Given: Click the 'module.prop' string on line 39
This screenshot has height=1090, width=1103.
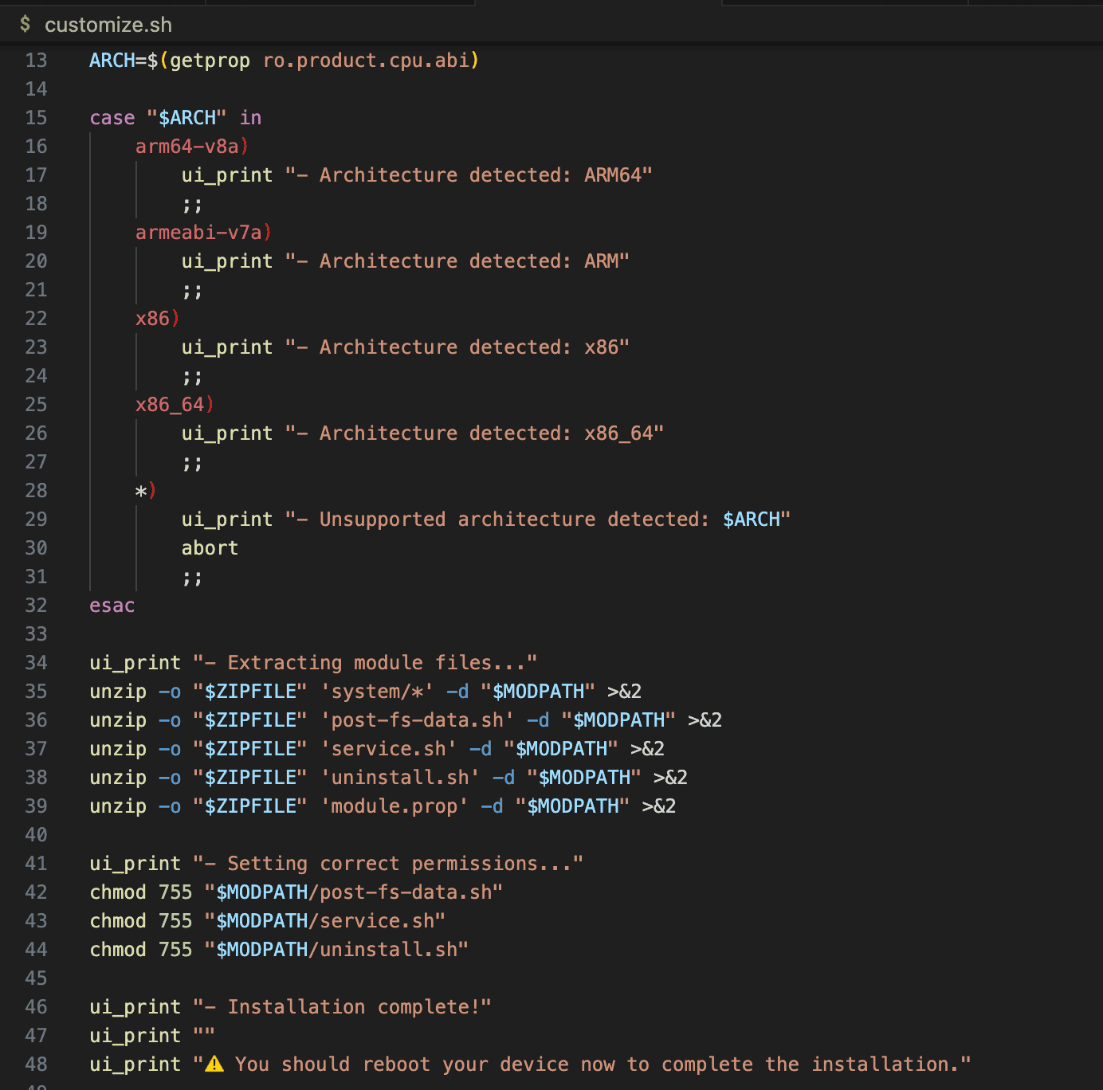Looking at the screenshot, I should click(394, 806).
